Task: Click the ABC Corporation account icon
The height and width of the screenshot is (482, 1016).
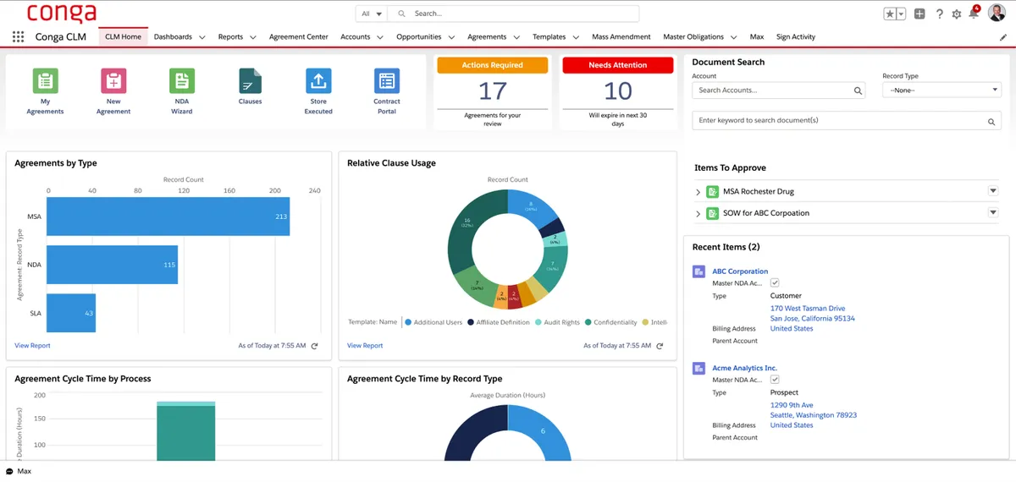Action: 698,271
